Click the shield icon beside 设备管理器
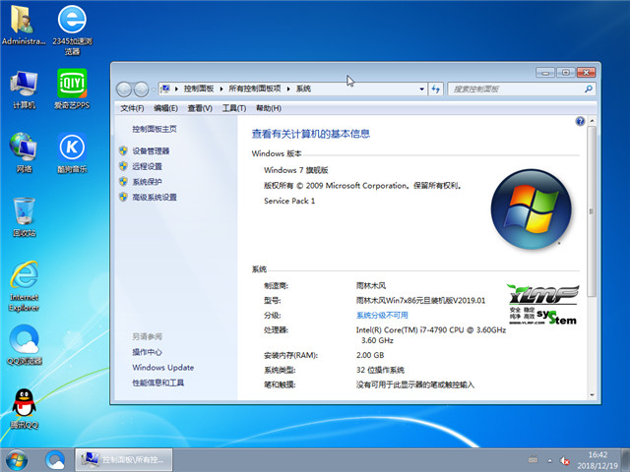The height and width of the screenshot is (472, 630). click(123, 150)
